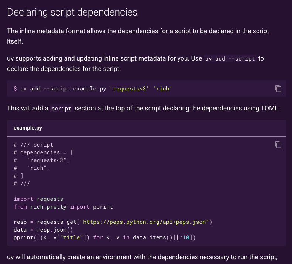This screenshot has width=292, height=264.
Task: Click the '# ]' closing bracket line
Action: tap(18, 176)
